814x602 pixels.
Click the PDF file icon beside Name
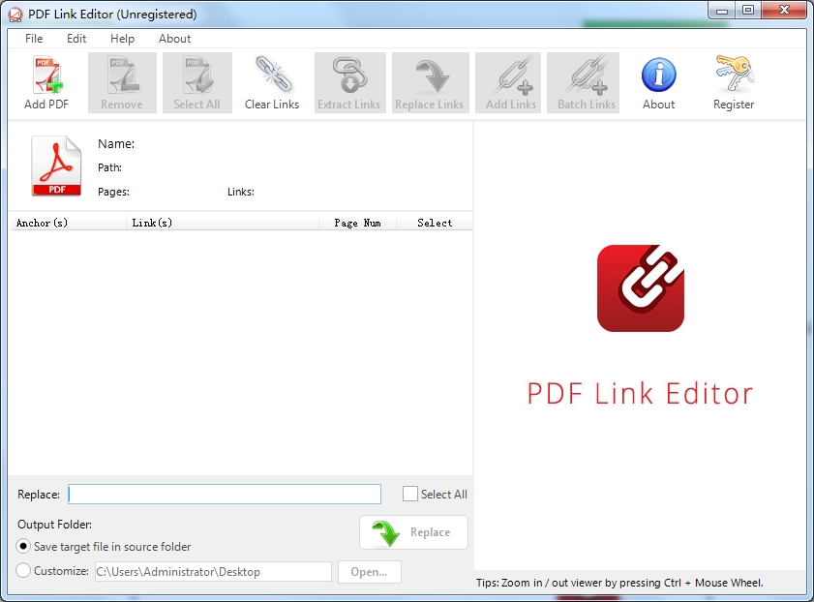[x=56, y=166]
